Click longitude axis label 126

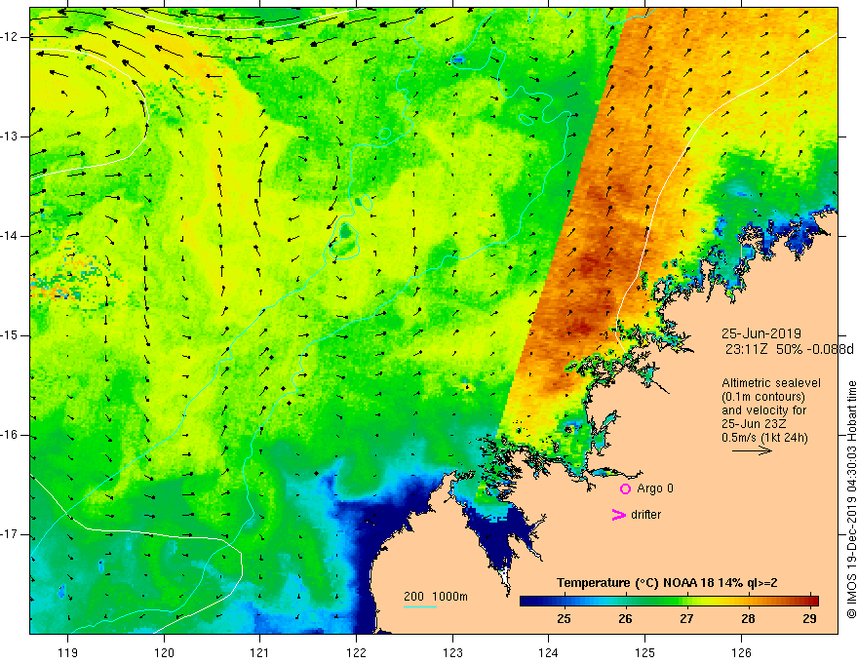741,652
